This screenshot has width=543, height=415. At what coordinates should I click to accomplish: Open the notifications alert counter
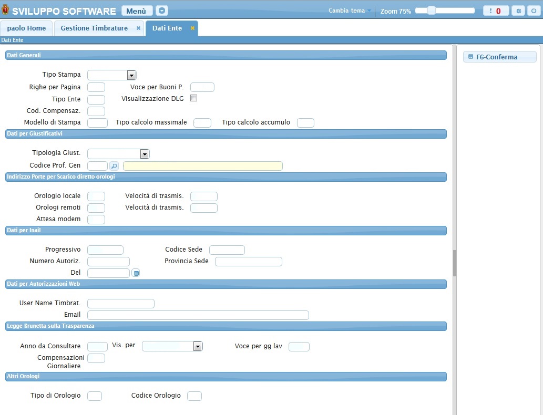tap(496, 11)
